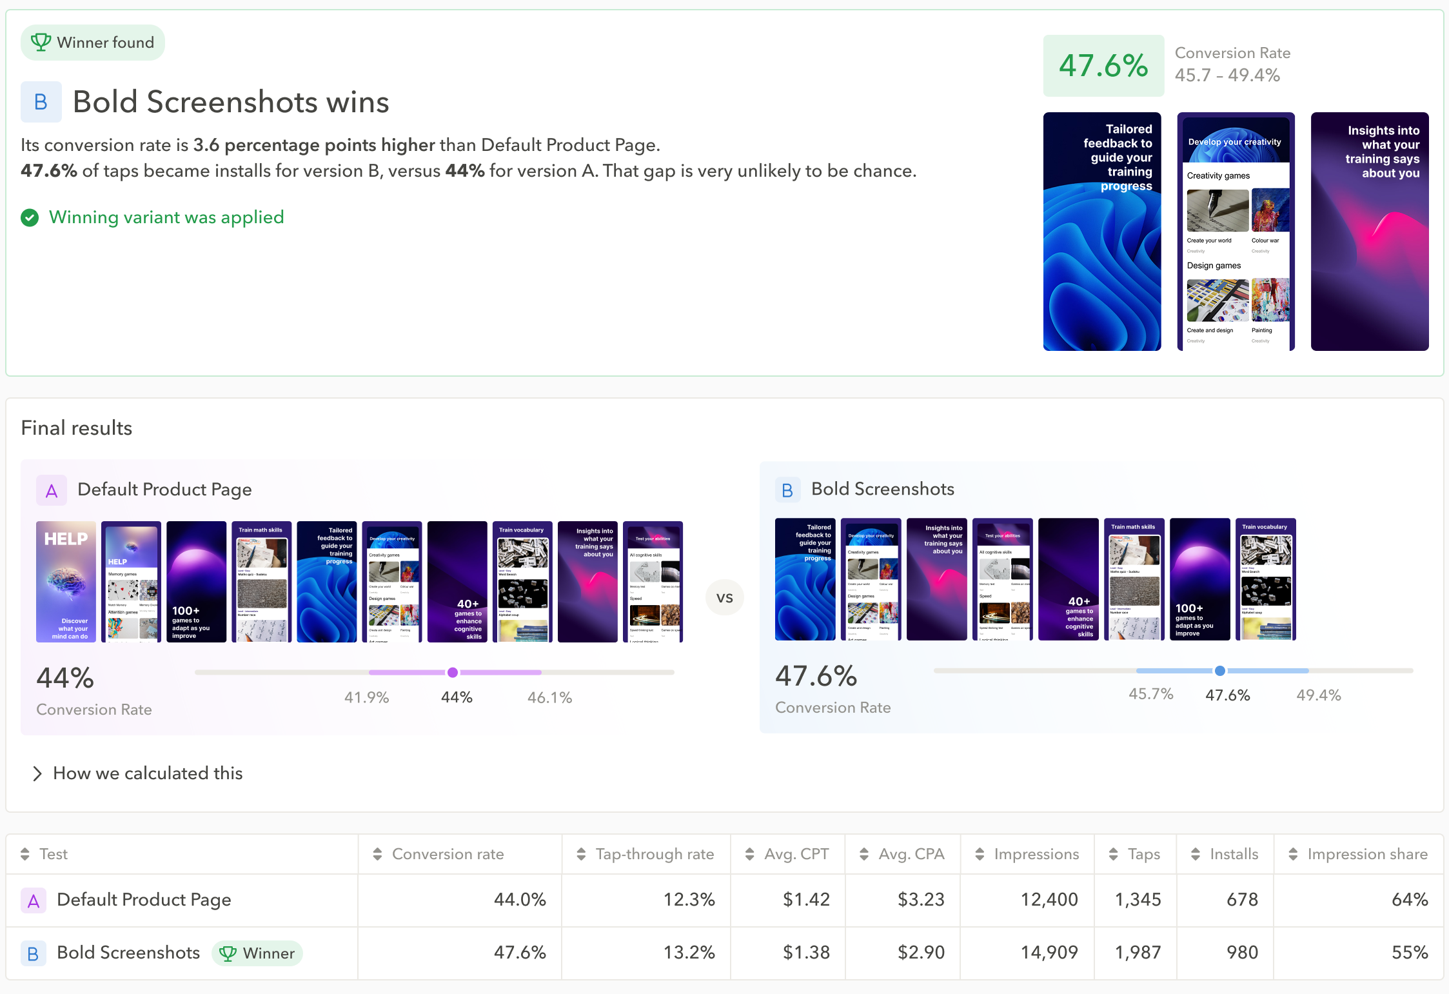Click the VS circle between variants
The width and height of the screenshot is (1449, 994).
tap(724, 597)
